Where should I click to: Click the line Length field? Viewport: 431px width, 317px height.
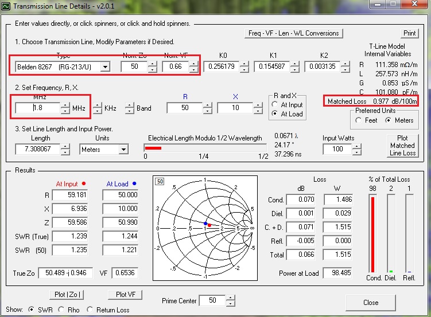(38, 149)
